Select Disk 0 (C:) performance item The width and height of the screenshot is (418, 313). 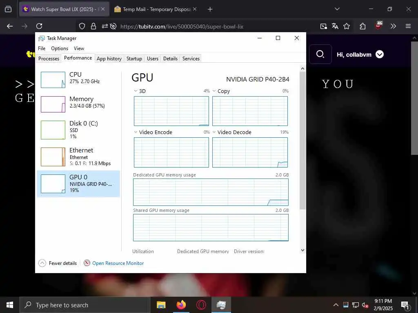coord(78,130)
